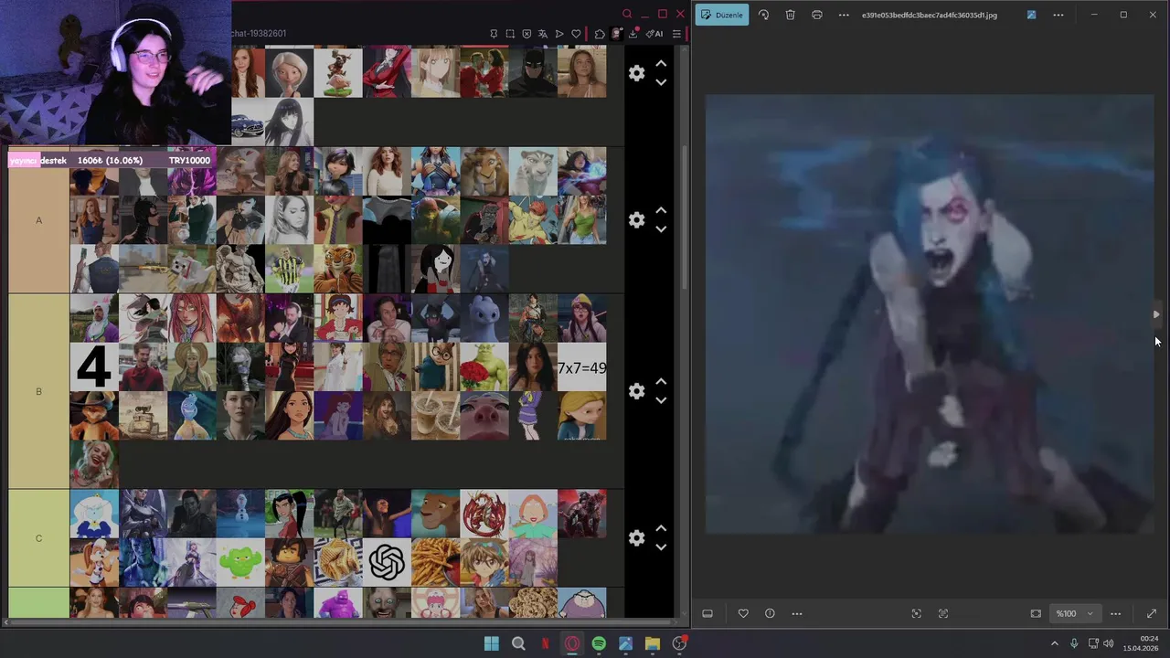Viewport: 1170px width, 658px height.
Task: Click the ChatGPT logo tile in tier C
Action: tap(387, 562)
